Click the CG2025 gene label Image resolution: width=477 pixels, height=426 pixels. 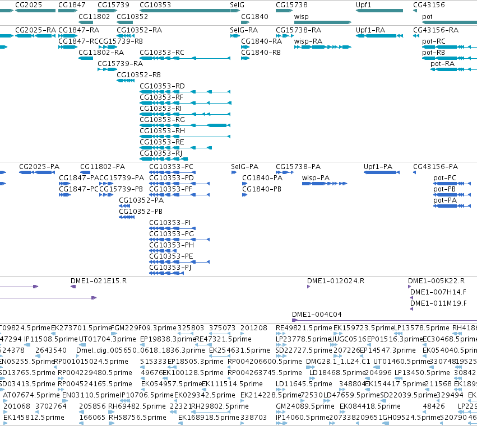[29, 5]
